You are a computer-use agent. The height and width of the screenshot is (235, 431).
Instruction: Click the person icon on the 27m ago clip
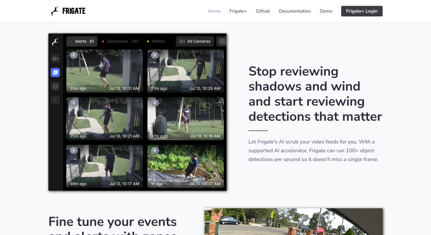click(x=155, y=55)
